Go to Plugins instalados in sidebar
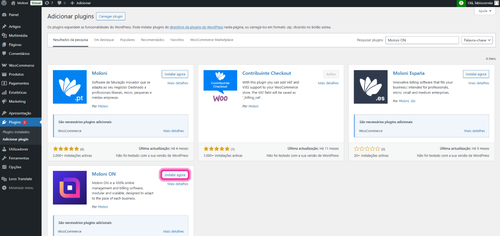500x236 pixels. pyautogui.click(x=16, y=132)
